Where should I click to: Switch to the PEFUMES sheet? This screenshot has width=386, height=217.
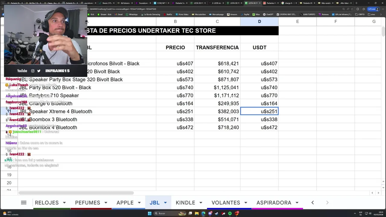pyautogui.click(x=87, y=203)
